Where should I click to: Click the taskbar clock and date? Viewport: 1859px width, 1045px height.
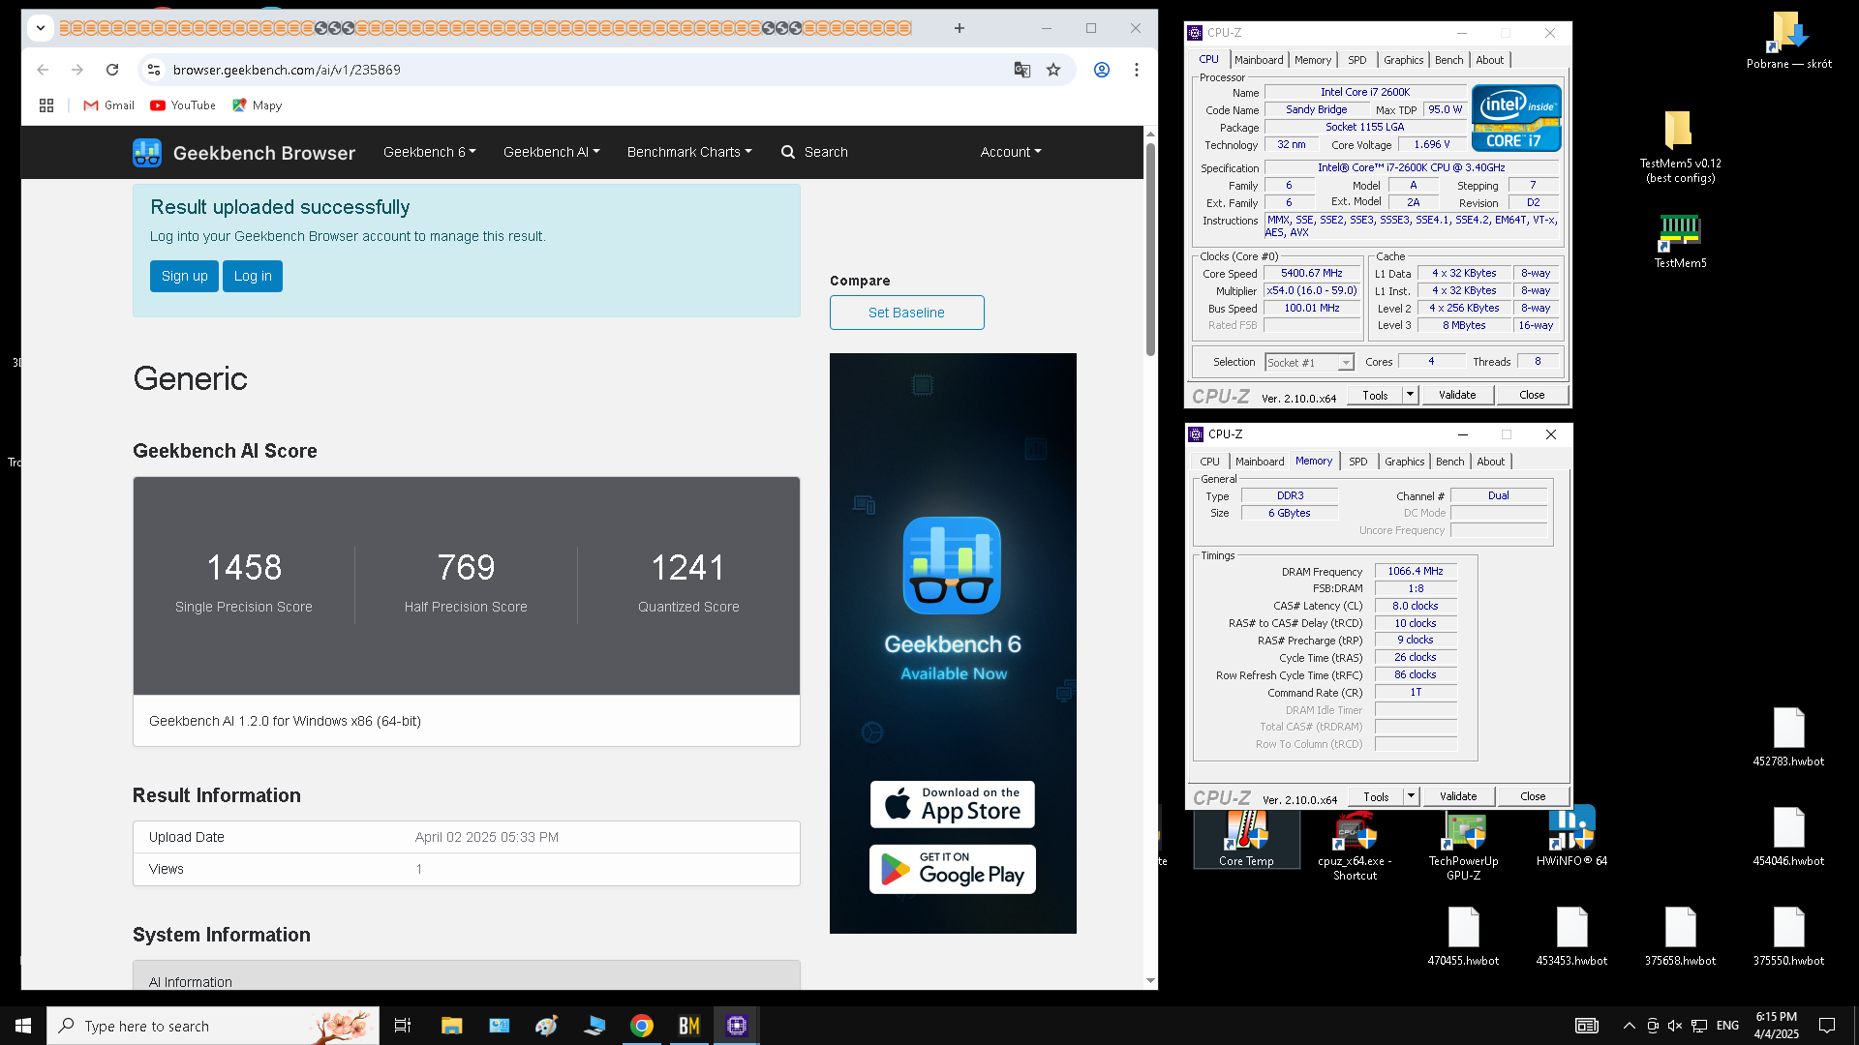tap(1776, 1026)
